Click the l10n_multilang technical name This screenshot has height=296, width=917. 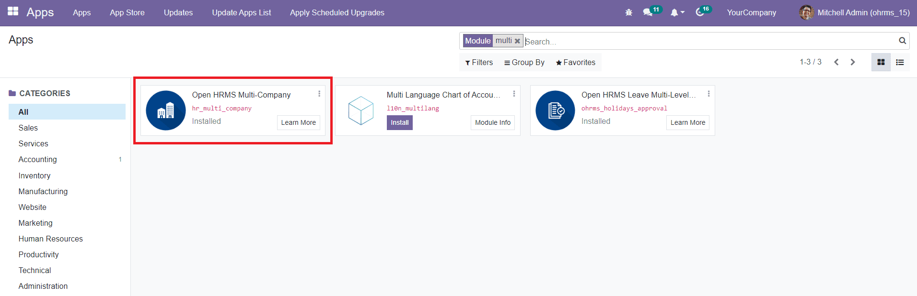(413, 109)
